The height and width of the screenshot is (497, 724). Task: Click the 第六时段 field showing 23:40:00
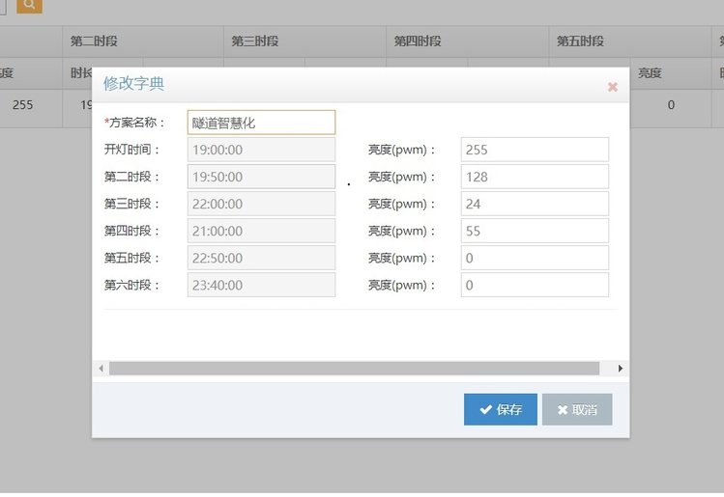click(261, 285)
